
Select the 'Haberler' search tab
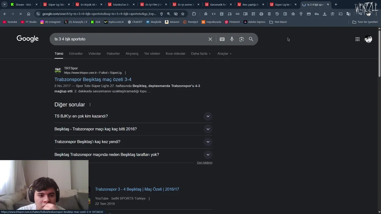tap(113, 53)
